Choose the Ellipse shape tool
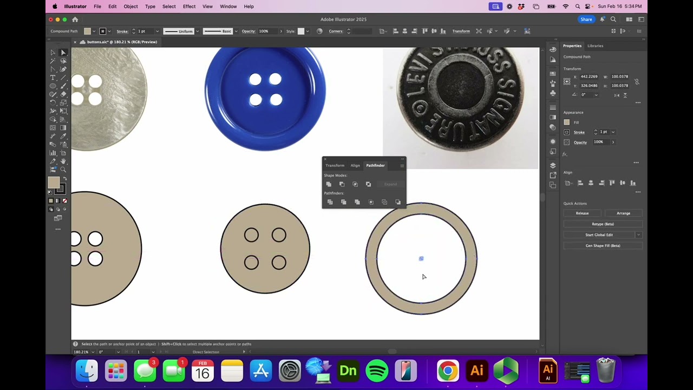This screenshot has height=390, width=693. [x=53, y=86]
